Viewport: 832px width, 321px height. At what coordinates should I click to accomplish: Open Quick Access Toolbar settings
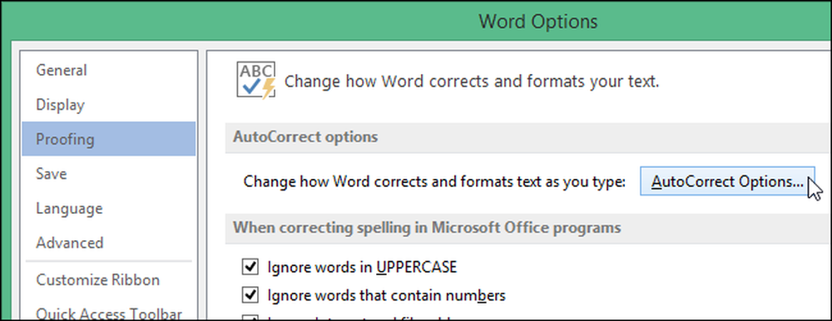(109, 314)
